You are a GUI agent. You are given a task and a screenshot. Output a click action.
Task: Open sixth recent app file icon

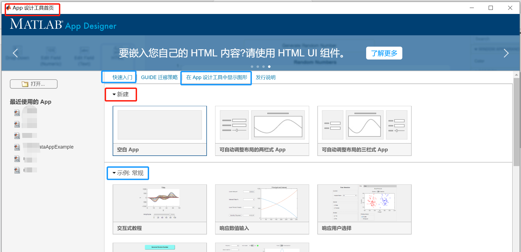17,170
